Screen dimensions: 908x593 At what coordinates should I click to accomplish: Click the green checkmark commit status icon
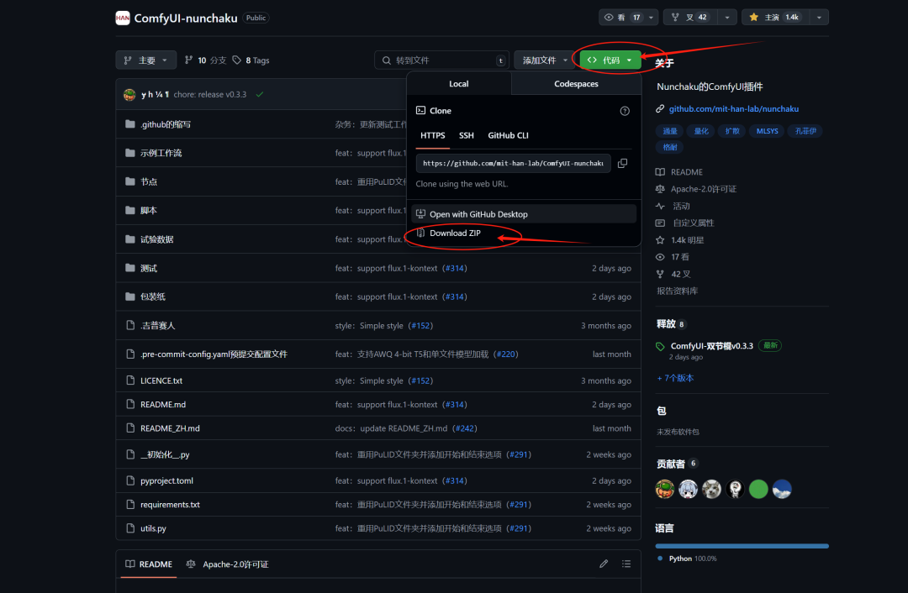[x=260, y=94]
